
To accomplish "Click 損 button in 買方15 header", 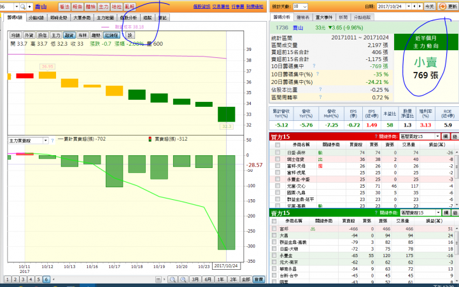I will point(446,136).
